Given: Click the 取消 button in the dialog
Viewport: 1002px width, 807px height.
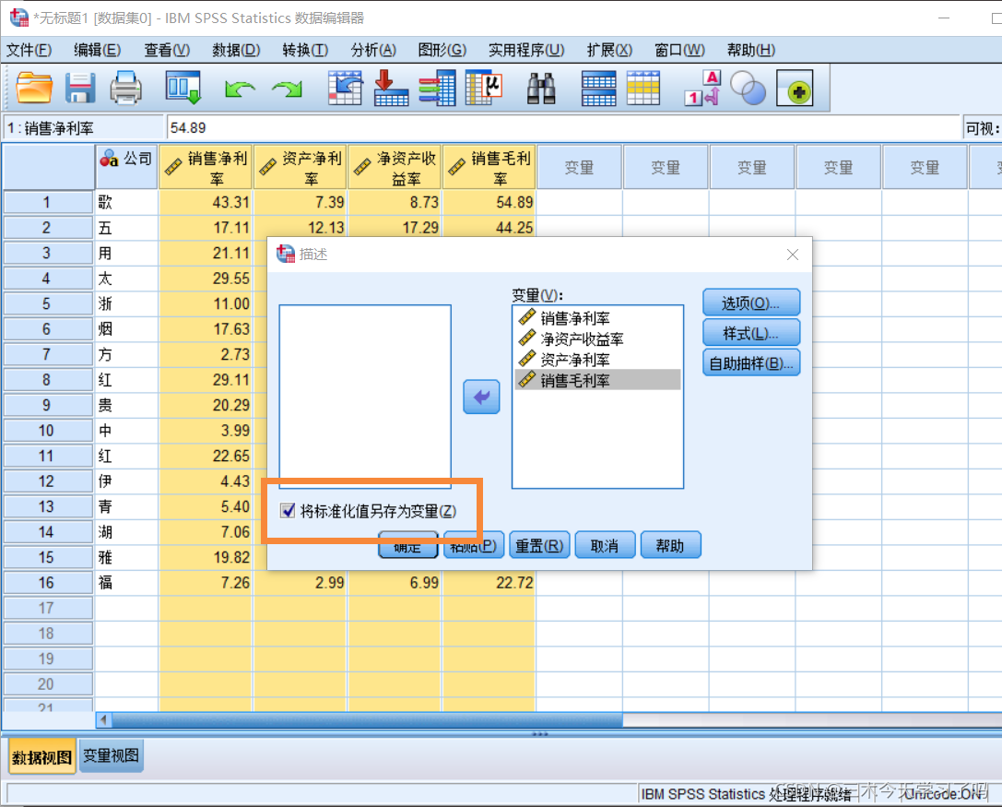Looking at the screenshot, I should click(605, 545).
